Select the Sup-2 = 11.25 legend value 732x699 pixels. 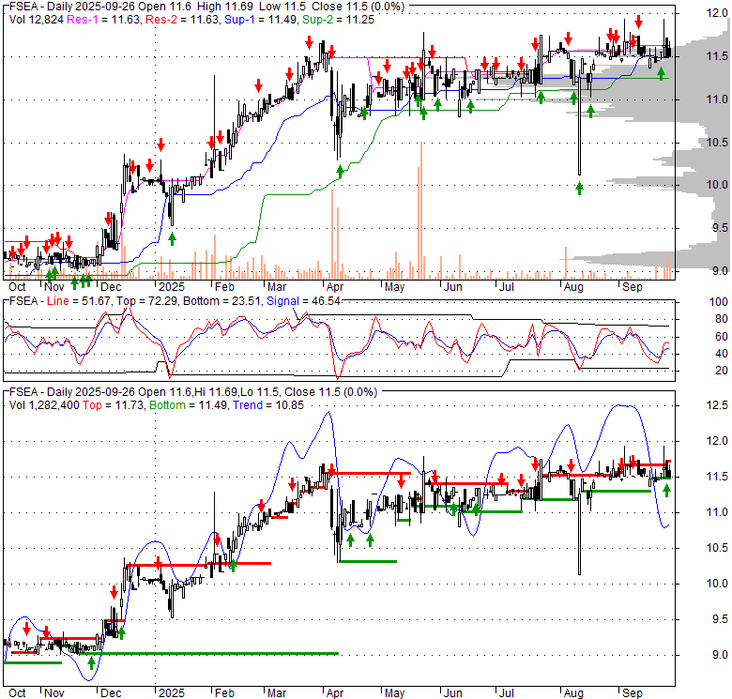(338, 20)
